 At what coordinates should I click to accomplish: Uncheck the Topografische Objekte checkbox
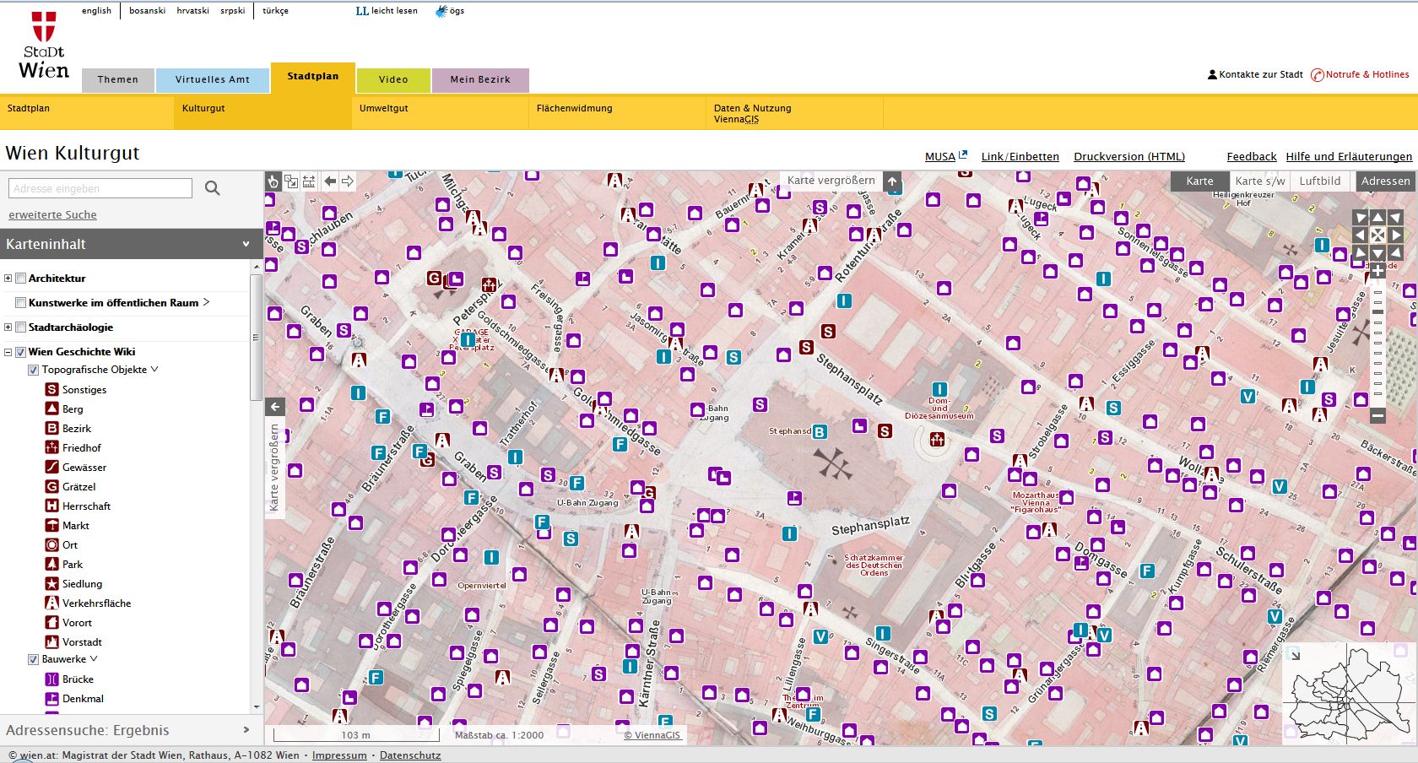click(34, 370)
